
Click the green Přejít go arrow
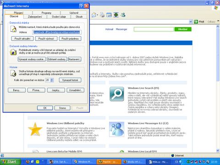click(x=196, y=22)
